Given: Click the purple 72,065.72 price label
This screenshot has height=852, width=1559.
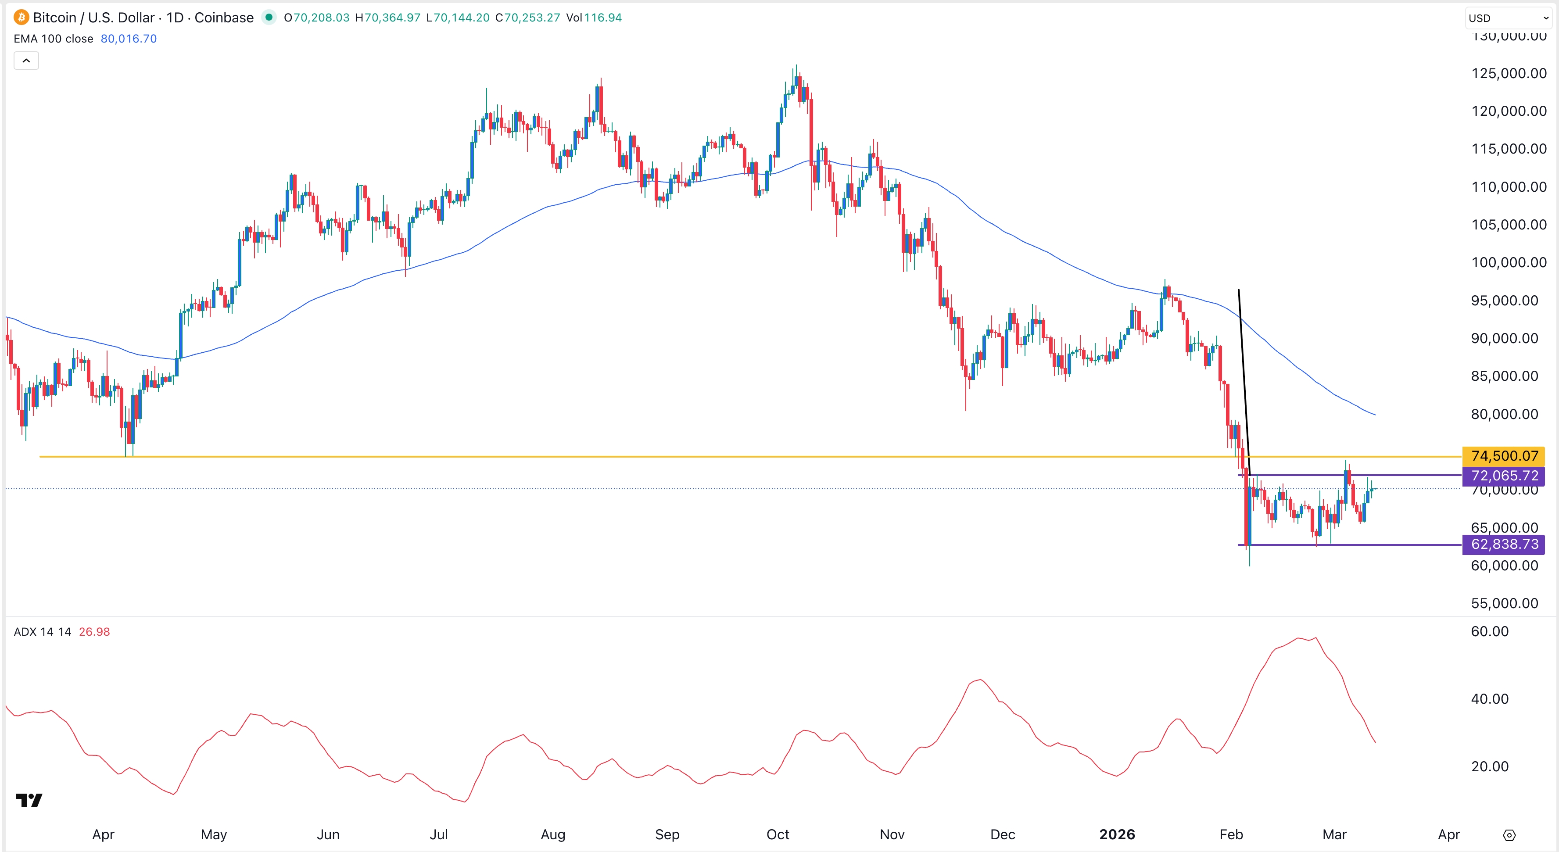Looking at the screenshot, I should coord(1505,476).
